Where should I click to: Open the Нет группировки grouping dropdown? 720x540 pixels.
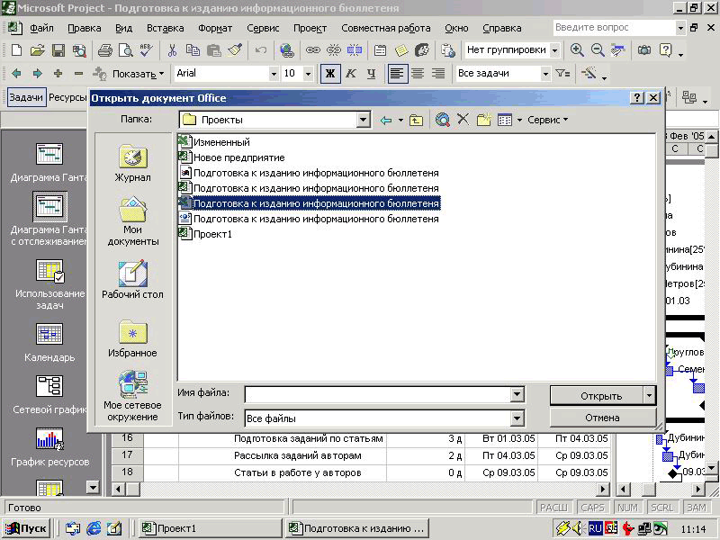point(554,50)
